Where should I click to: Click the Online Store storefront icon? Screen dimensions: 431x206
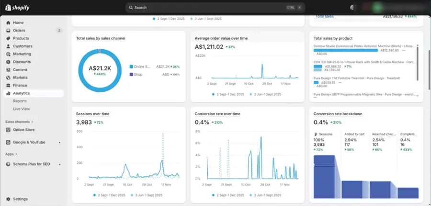pyautogui.click(x=8, y=130)
